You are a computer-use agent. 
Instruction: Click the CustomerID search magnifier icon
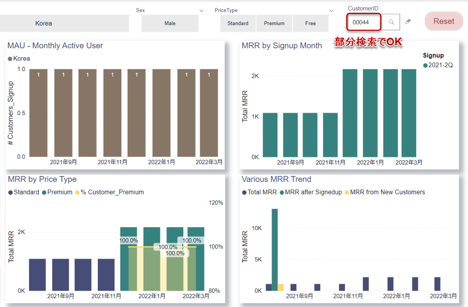tap(391, 22)
